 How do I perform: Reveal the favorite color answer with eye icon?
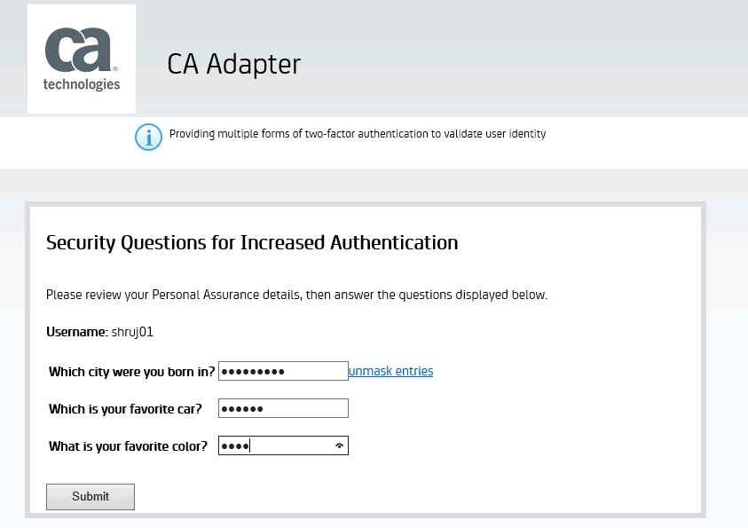(339, 446)
